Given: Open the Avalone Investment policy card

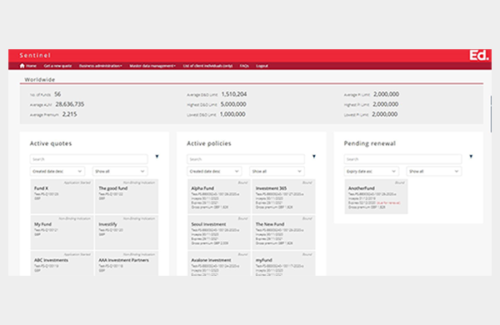Looking at the screenshot, I should click(218, 263).
